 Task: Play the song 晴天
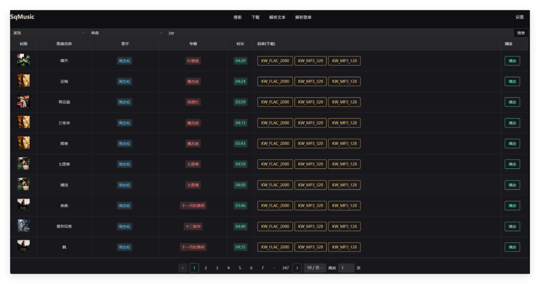512,61
